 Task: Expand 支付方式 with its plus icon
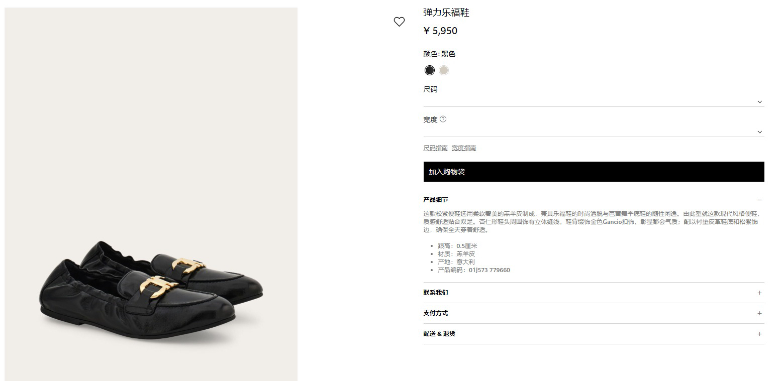coord(759,313)
